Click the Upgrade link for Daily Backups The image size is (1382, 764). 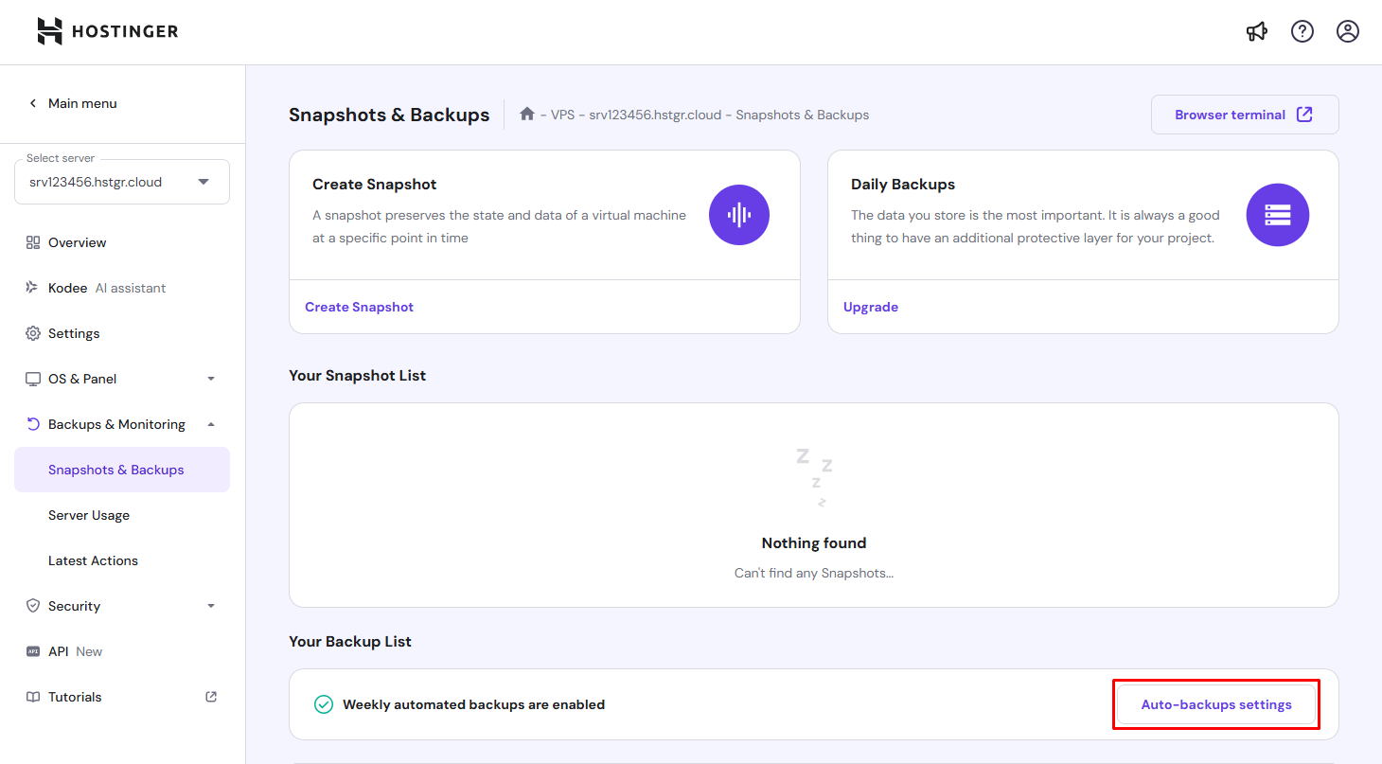[871, 307]
